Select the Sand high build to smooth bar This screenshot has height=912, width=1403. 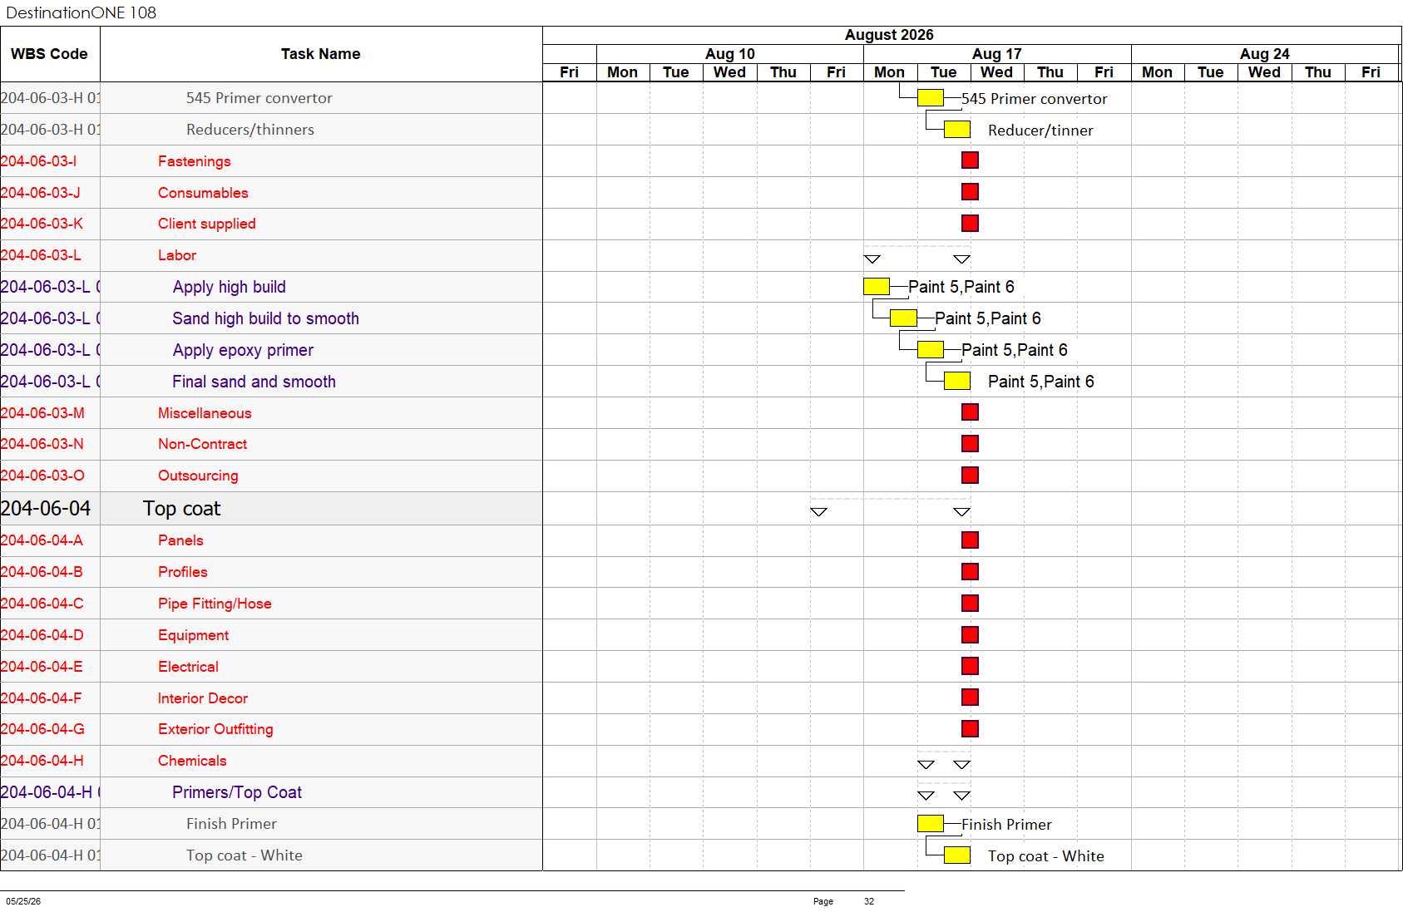tap(903, 318)
